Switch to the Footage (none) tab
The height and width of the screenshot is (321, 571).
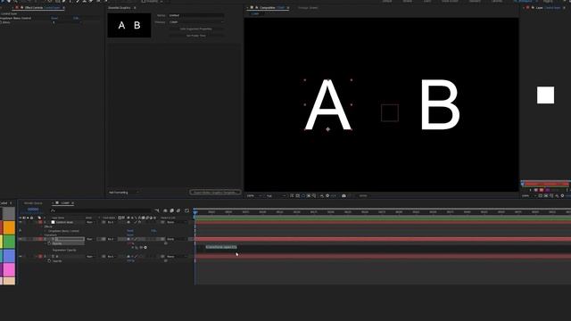tap(308, 8)
